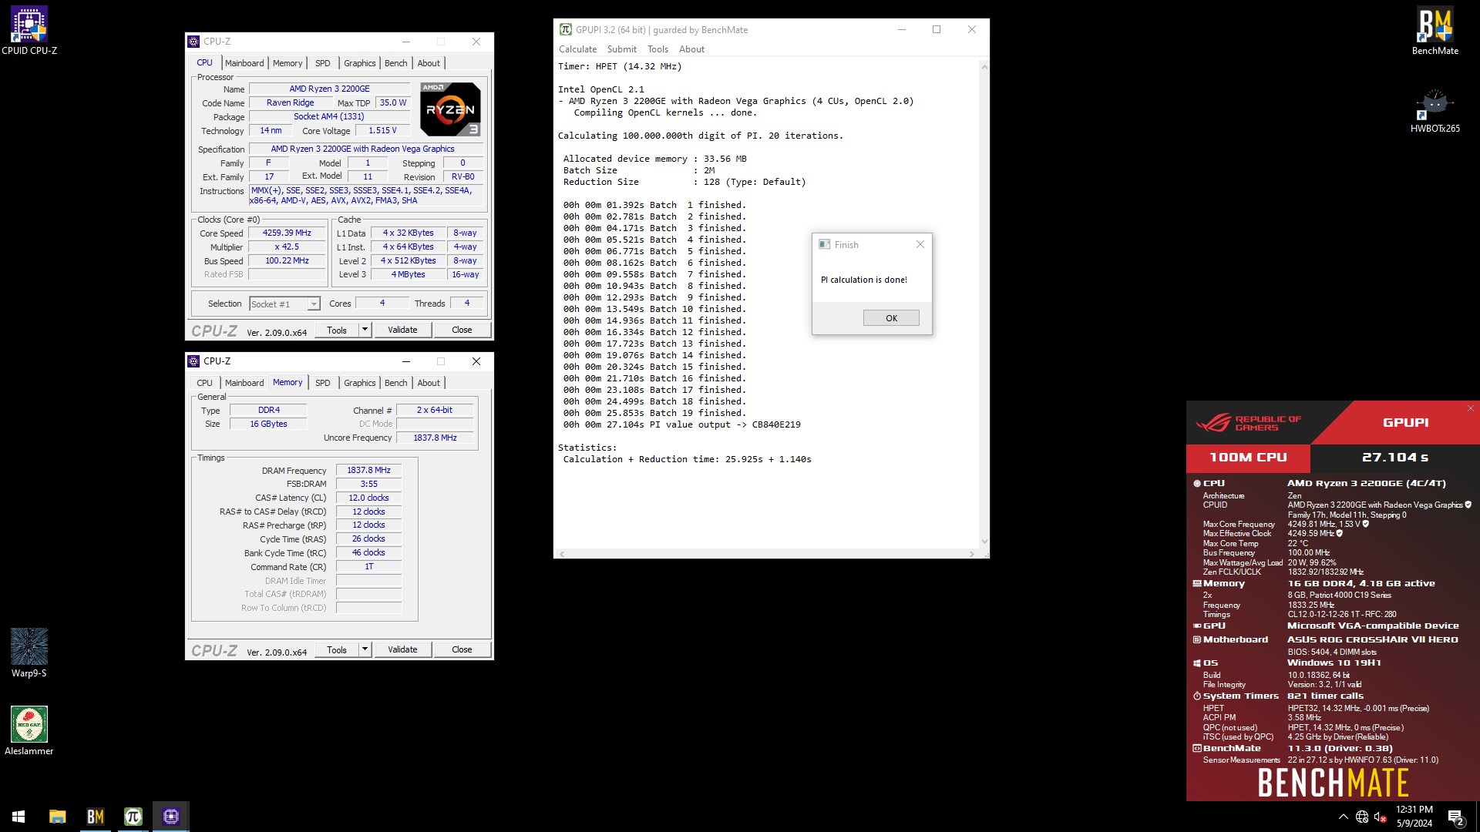Click GPUPI horizontal scrollbar left arrow
1480x832 pixels.
(x=561, y=554)
